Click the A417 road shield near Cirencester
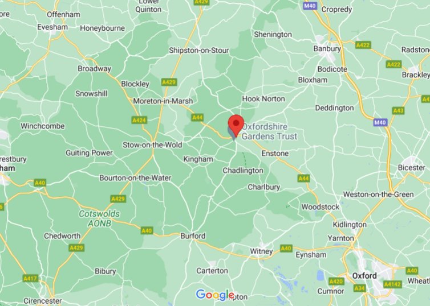The height and width of the screenshot is (306, 430). pyautogui.click(x=30, y=278)
